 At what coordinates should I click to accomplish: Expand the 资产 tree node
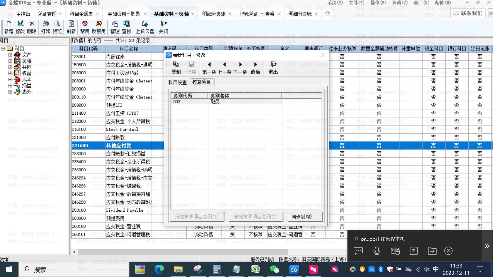pos(10,55)
